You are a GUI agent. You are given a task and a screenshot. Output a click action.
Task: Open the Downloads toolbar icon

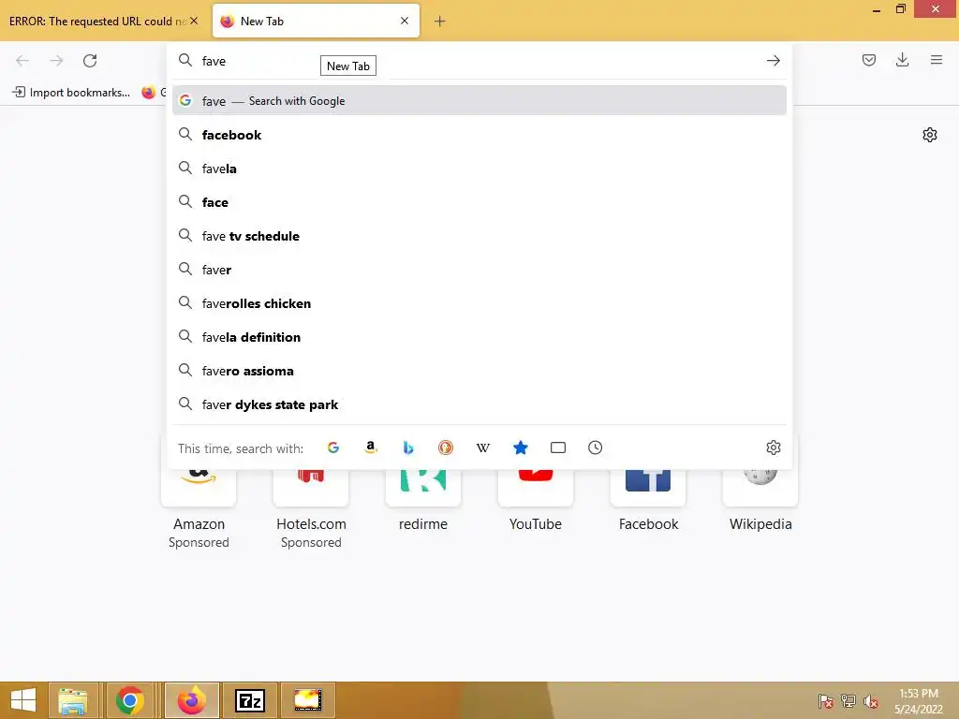902,60
